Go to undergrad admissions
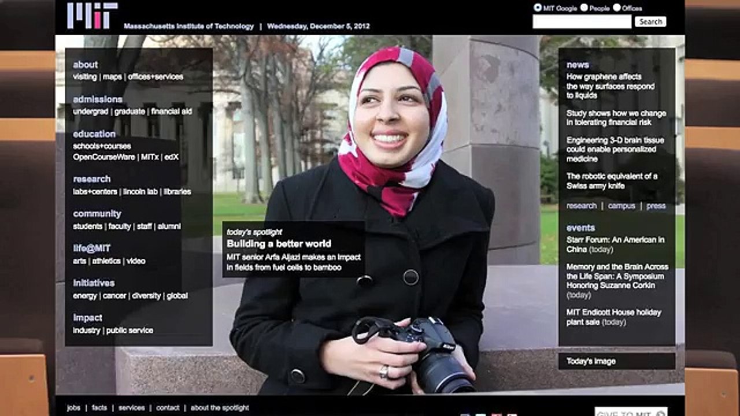 click(x=90, y=112)
